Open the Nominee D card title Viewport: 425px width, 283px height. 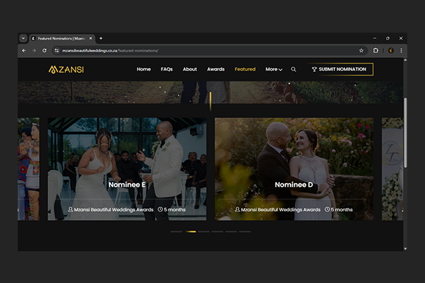(x=294, y=185)
